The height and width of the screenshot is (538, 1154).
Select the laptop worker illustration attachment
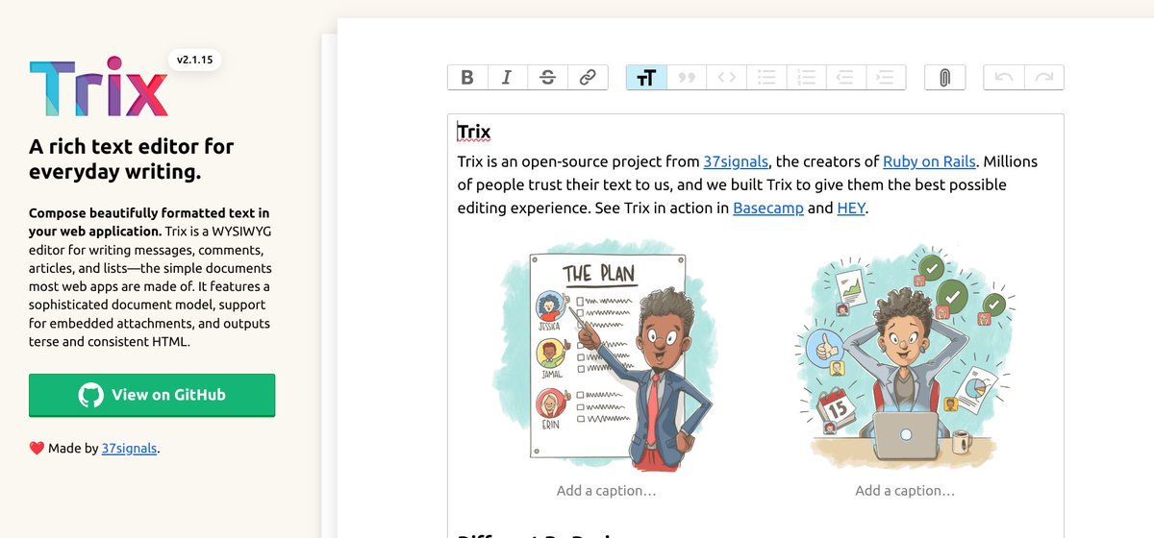point(905,355)
